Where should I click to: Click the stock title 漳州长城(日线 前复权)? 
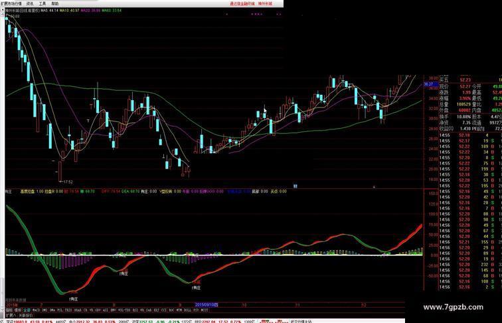pyautogui.click(x=23, y=11)
